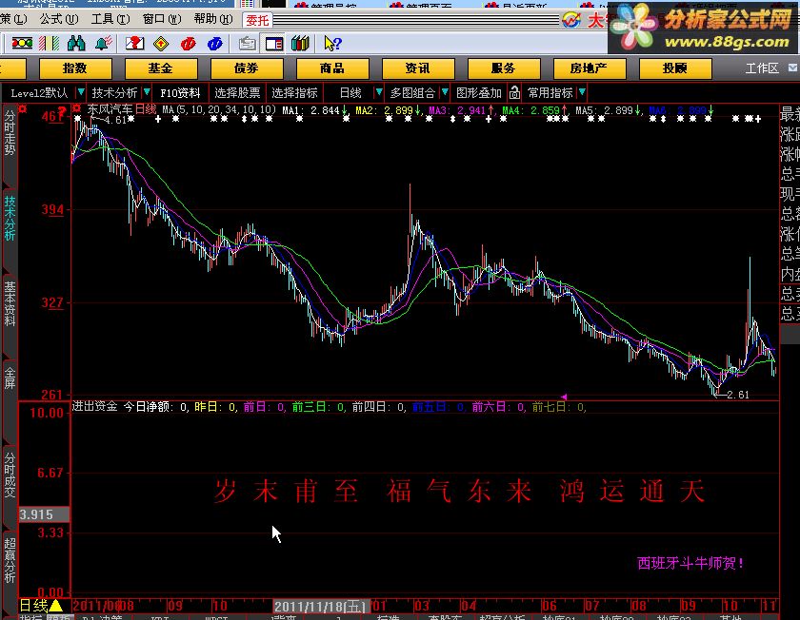Click 图形叠加 in chart toolbar
The width and height of the screenshot is (800, 620).
(x=478, y=93)
